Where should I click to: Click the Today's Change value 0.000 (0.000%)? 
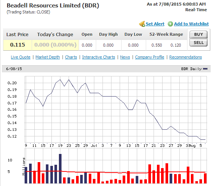coord(55,45)
